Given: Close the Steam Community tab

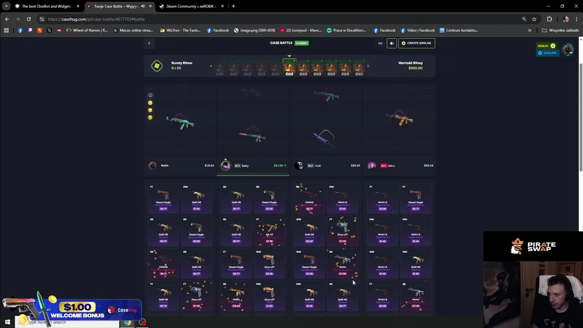Looking at the screenshot, I should (222, 6).
